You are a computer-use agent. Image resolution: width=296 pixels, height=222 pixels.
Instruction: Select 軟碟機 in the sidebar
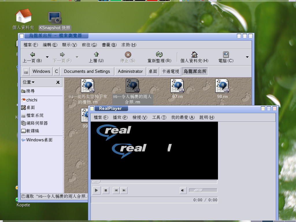click(30, 131)
